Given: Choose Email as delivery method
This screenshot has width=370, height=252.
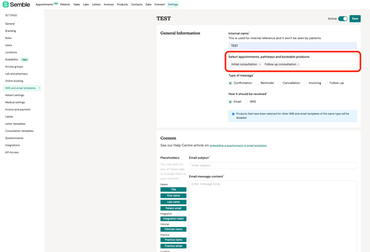Looking at the screenshot, I should [230, 102].
